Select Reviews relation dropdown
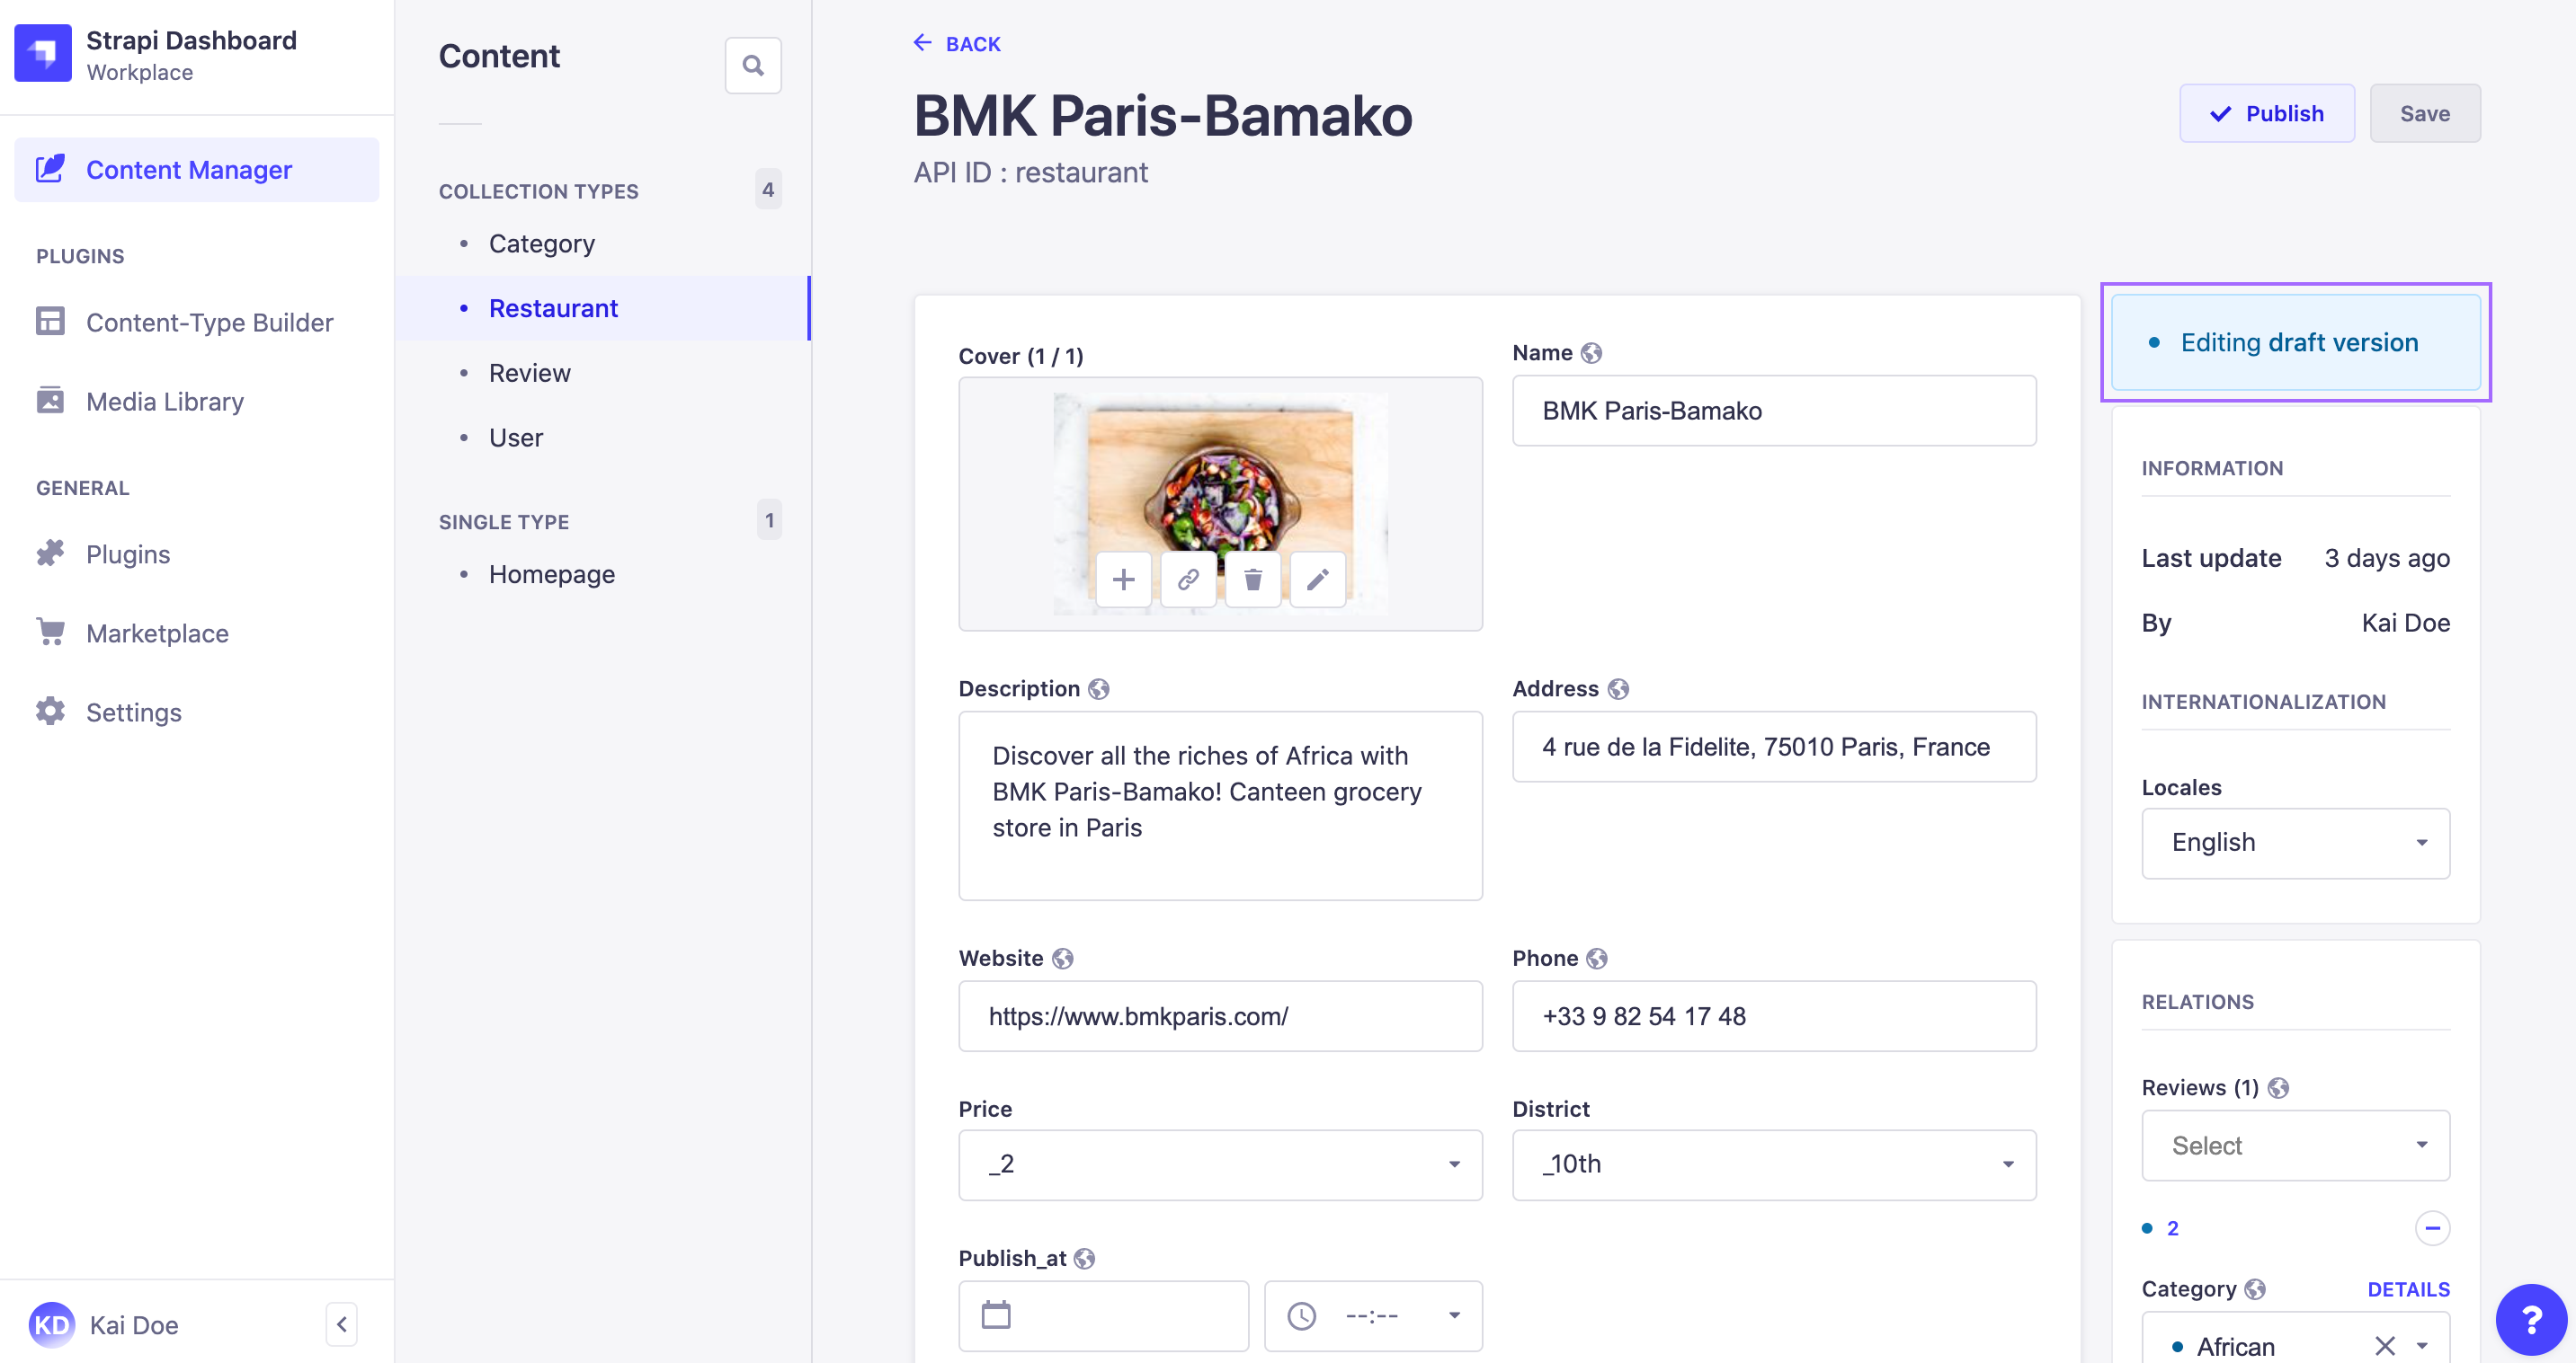 (x=2295, y=1146)
